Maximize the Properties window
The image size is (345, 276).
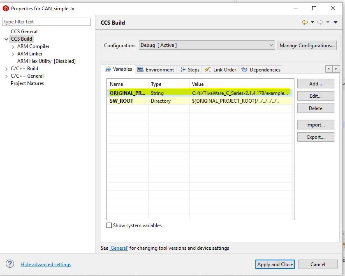[314, 8]
